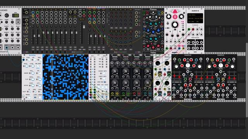Image resolution: width=248 pixels, height=139 pixels.
Task: Click the NoteSeq RANDOM TRIG button
Action: [33, 73]
